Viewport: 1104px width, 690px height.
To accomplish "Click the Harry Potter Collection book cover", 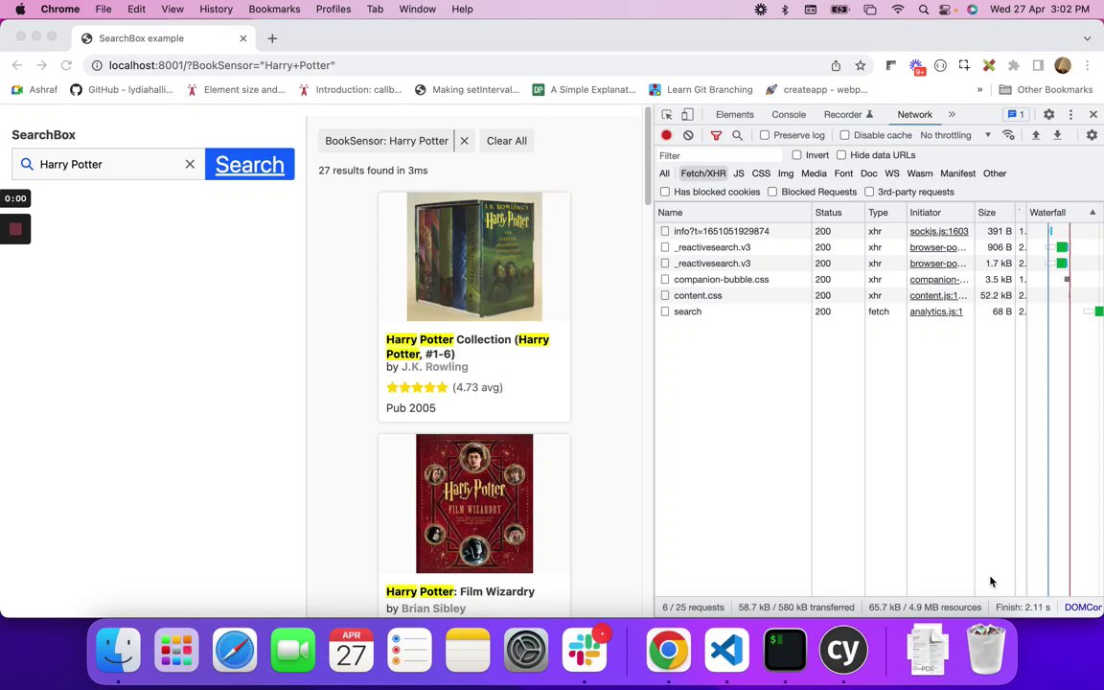I will pos(474,256).
